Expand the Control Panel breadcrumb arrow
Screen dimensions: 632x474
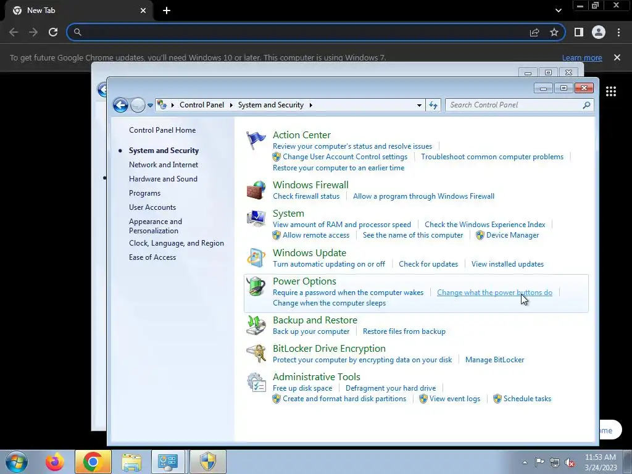pyautogui.click(x=231, y=105)
